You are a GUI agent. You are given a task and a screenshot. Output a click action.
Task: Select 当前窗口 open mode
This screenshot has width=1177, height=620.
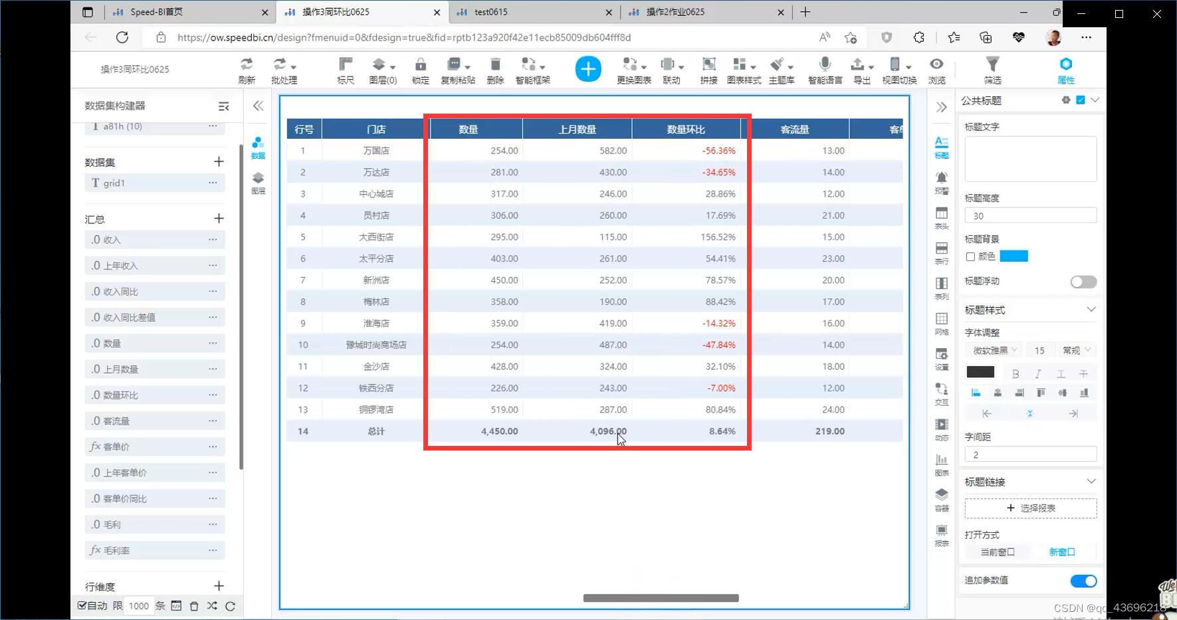(x=998, y=552)
